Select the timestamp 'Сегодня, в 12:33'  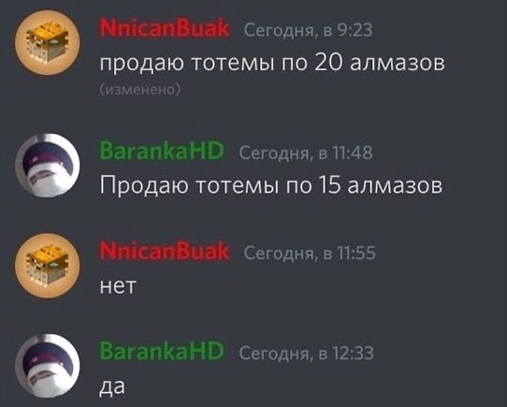point(307,353)
